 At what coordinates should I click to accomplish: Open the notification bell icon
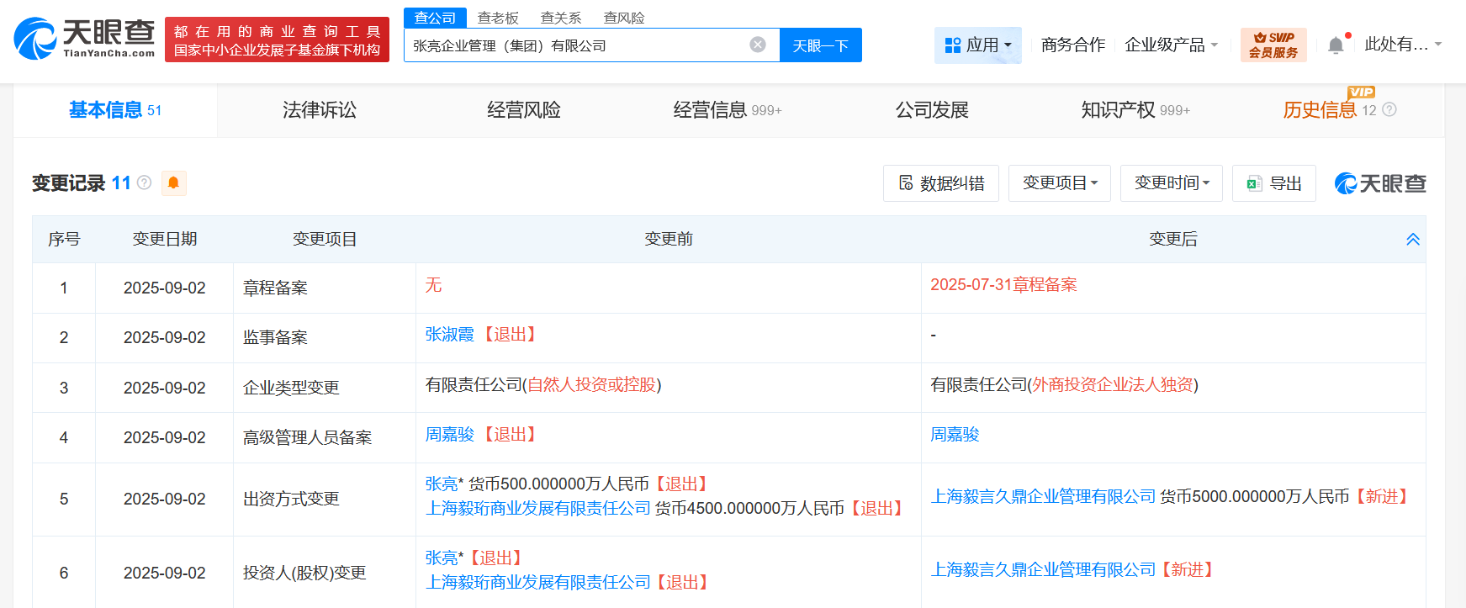(x=1336, y=45)
